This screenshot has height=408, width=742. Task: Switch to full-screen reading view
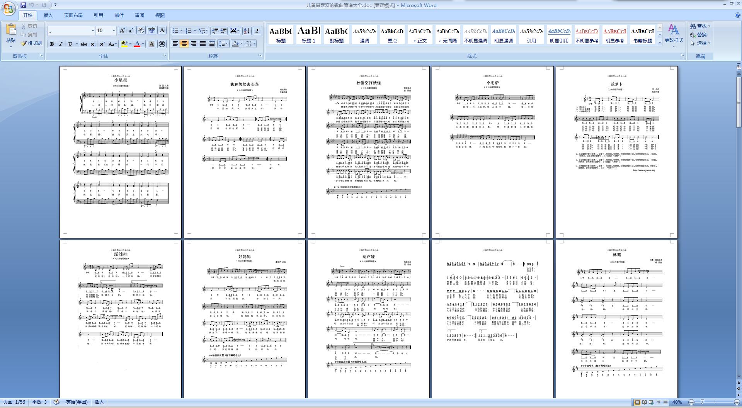tap(644, 402)
